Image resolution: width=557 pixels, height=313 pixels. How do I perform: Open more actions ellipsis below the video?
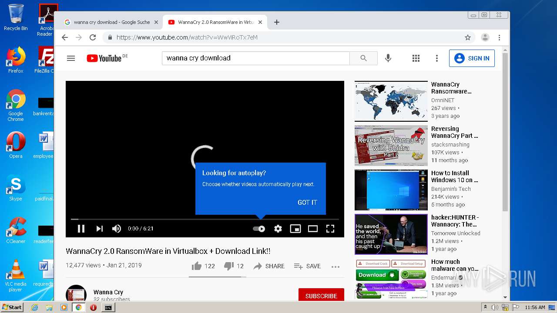(x=335, y=266)
